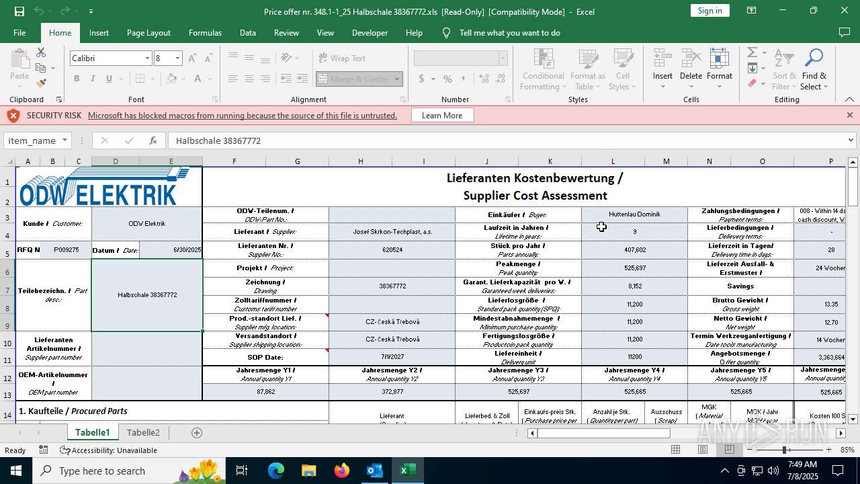Increase indent in the Alignment group
Viewport: 860px width, 484px height.
click(x=302, y=79)
